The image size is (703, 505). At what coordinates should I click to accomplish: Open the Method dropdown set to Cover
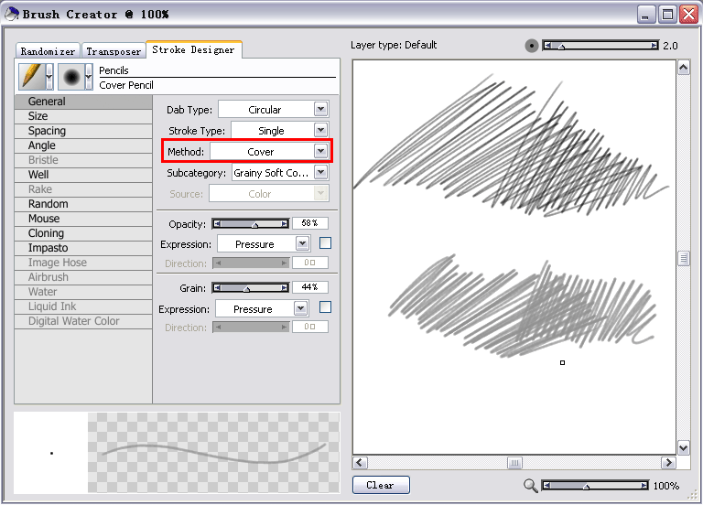320,151
